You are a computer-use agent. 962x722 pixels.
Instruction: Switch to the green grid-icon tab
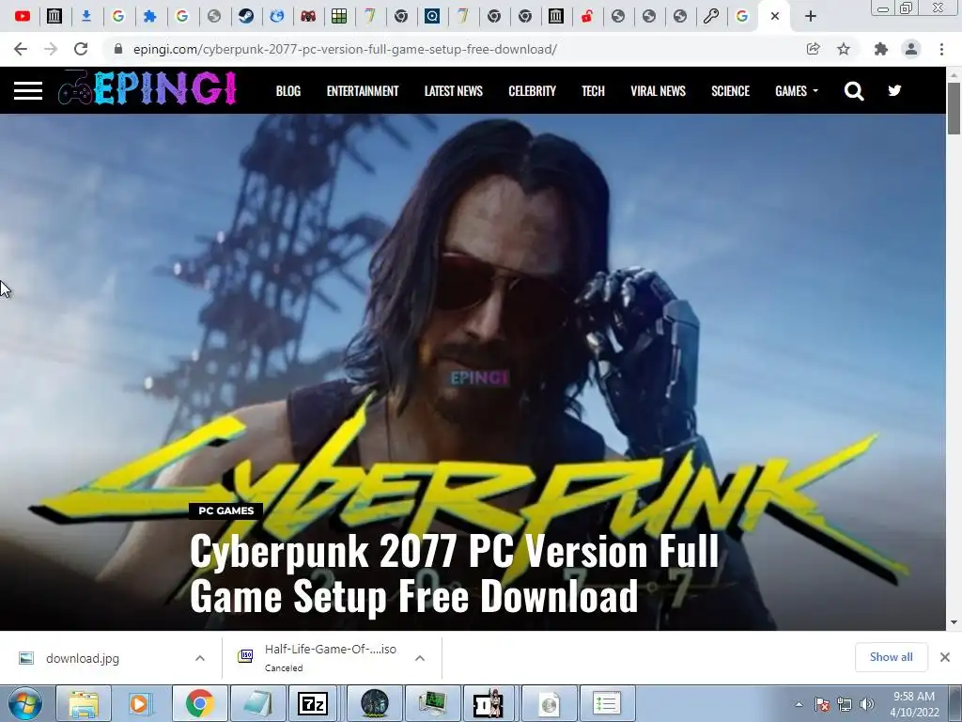(339, 17)
